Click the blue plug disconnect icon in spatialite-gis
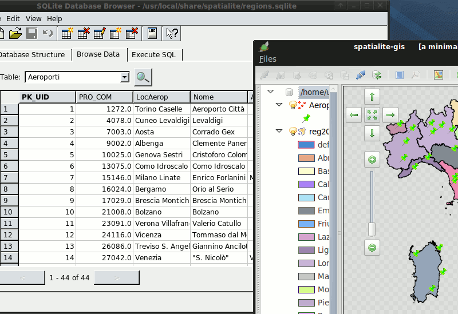 point(361,75)
